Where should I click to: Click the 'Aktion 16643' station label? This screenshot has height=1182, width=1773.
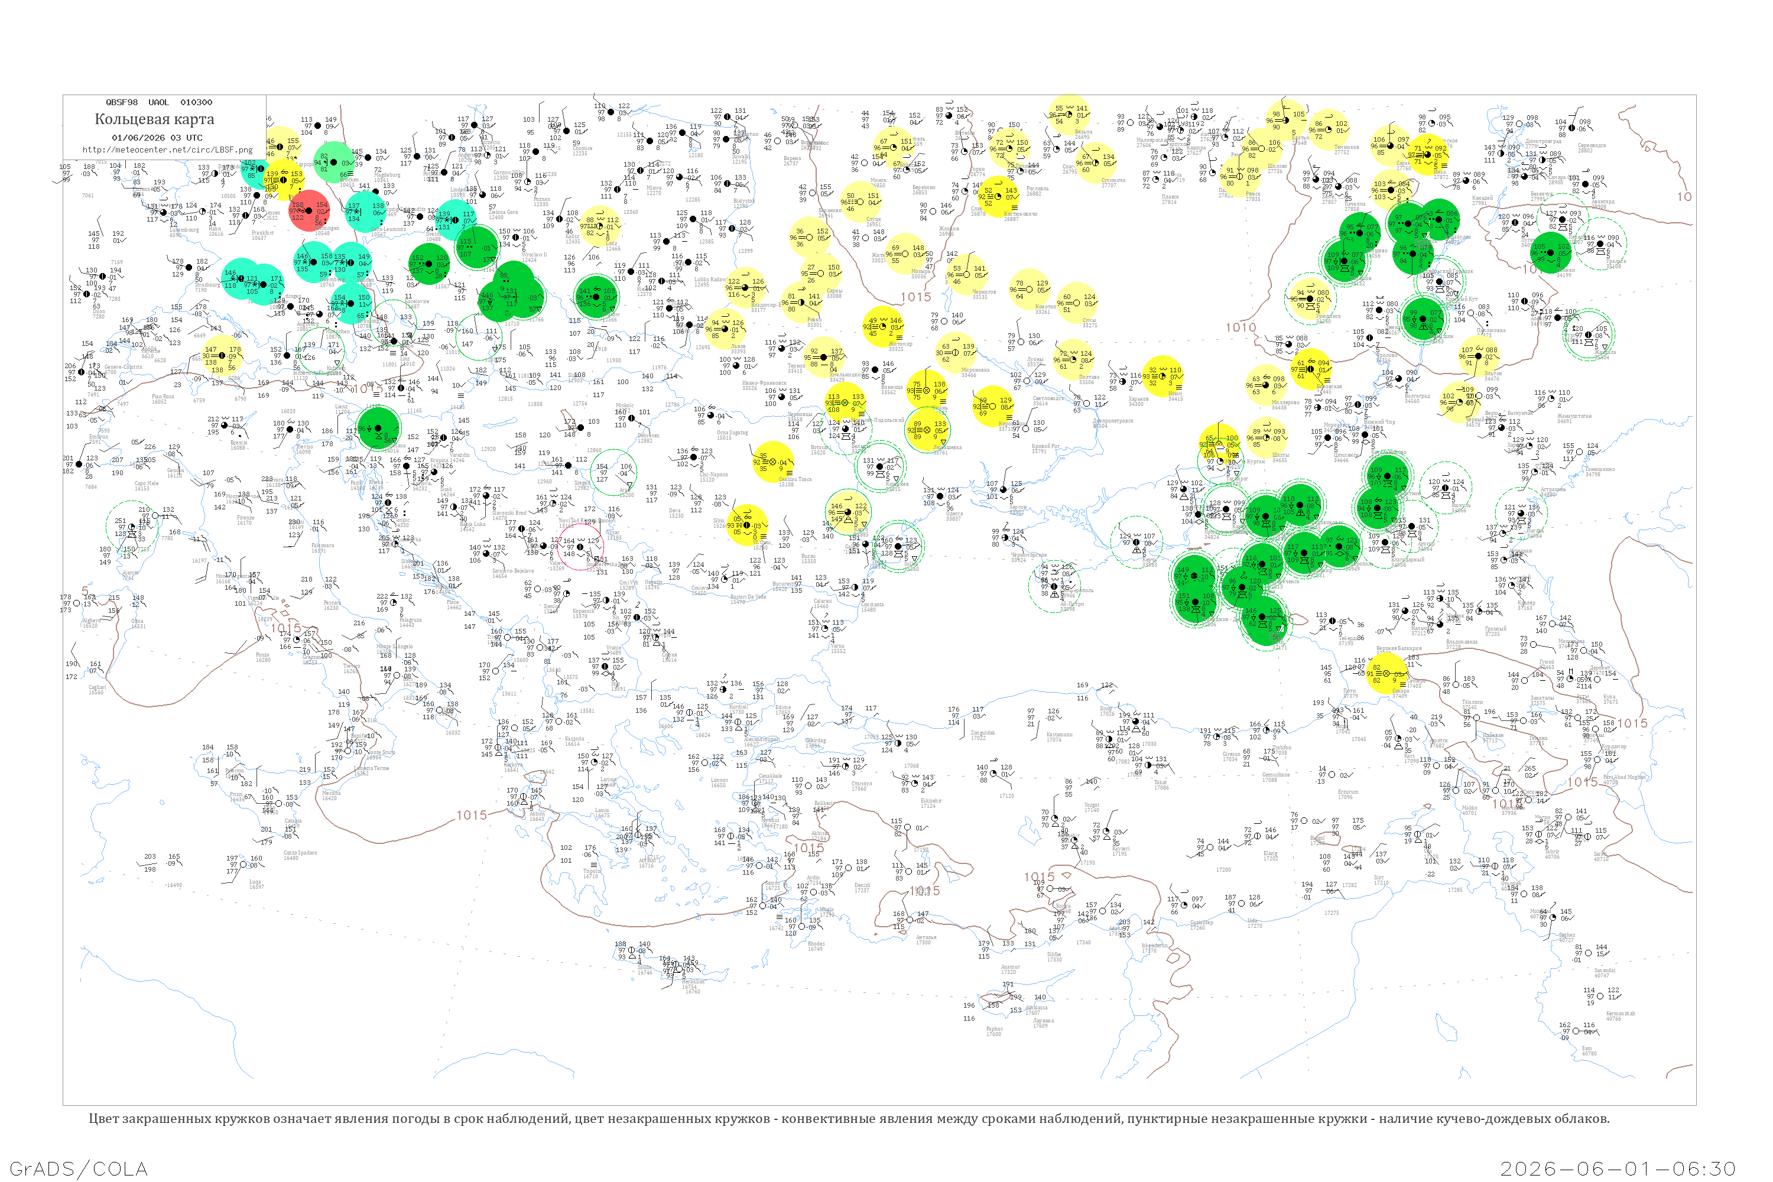(x=537, y=816)
